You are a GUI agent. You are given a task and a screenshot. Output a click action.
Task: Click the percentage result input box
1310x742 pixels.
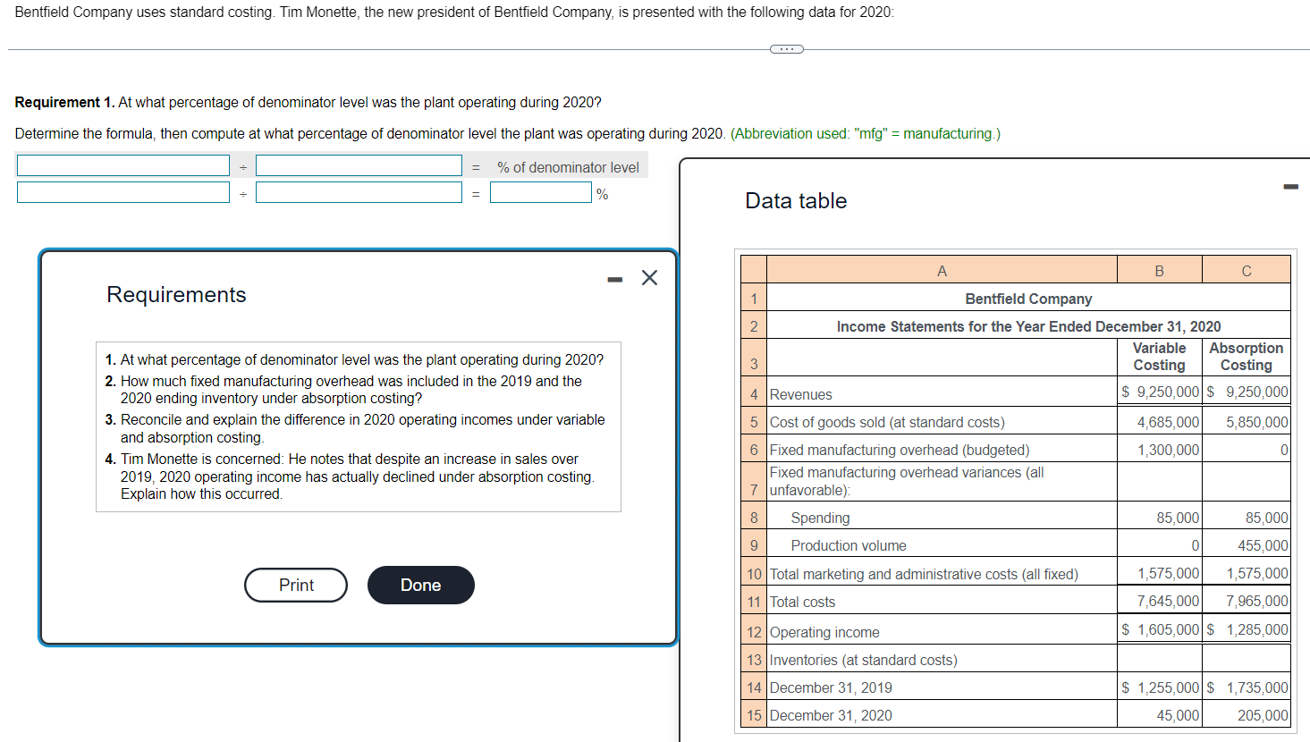click(x=540, y=191)
